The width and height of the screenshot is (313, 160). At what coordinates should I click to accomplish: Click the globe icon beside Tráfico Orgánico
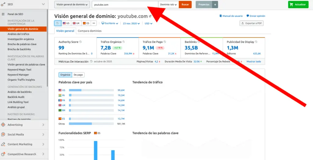point(123,42)
